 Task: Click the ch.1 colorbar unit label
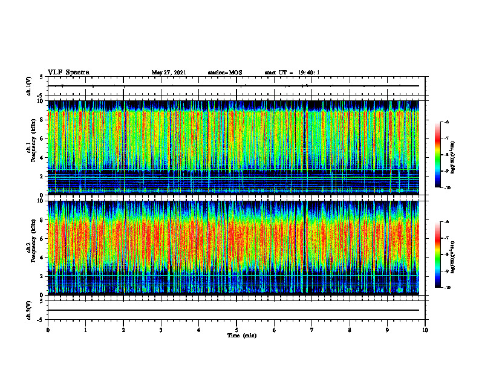[453, 157]
